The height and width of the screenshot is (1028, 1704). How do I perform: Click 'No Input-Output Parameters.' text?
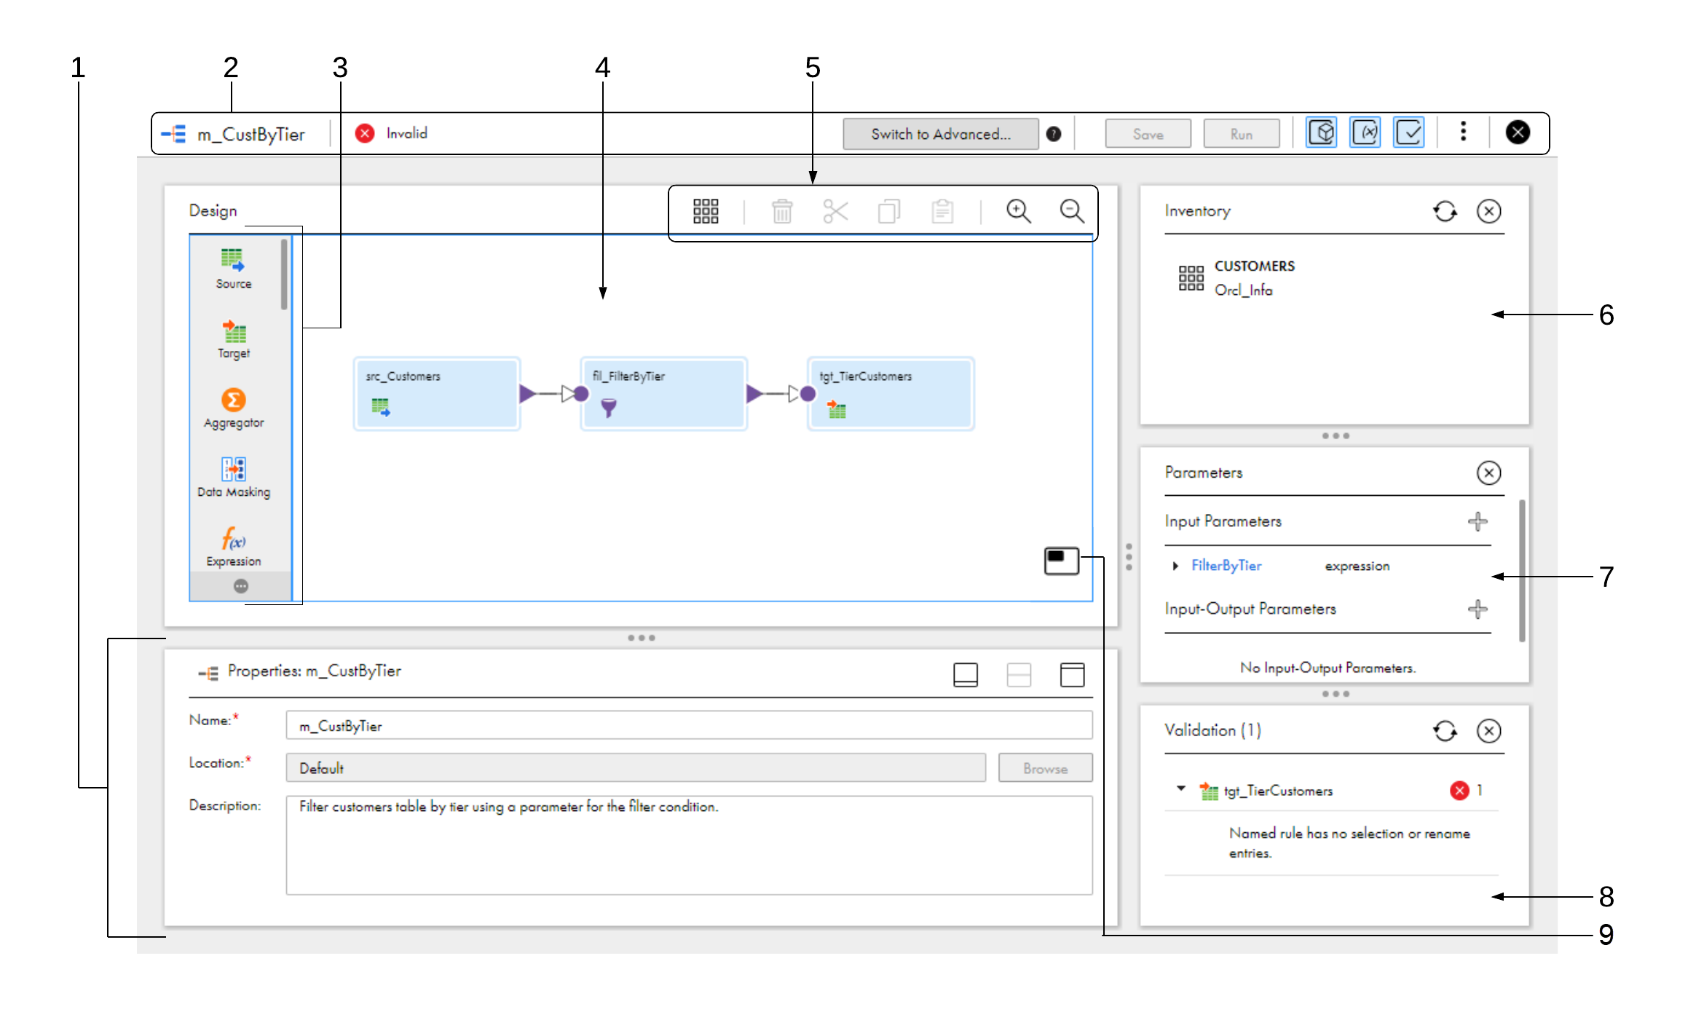[1328, 668]
